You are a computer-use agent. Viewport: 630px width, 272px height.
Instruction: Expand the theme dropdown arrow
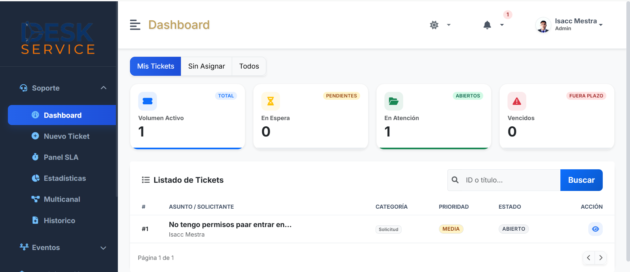point(449,25)
